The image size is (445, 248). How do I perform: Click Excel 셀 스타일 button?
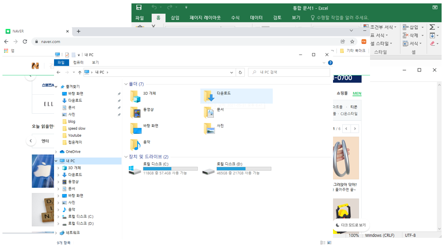point(381,43)
